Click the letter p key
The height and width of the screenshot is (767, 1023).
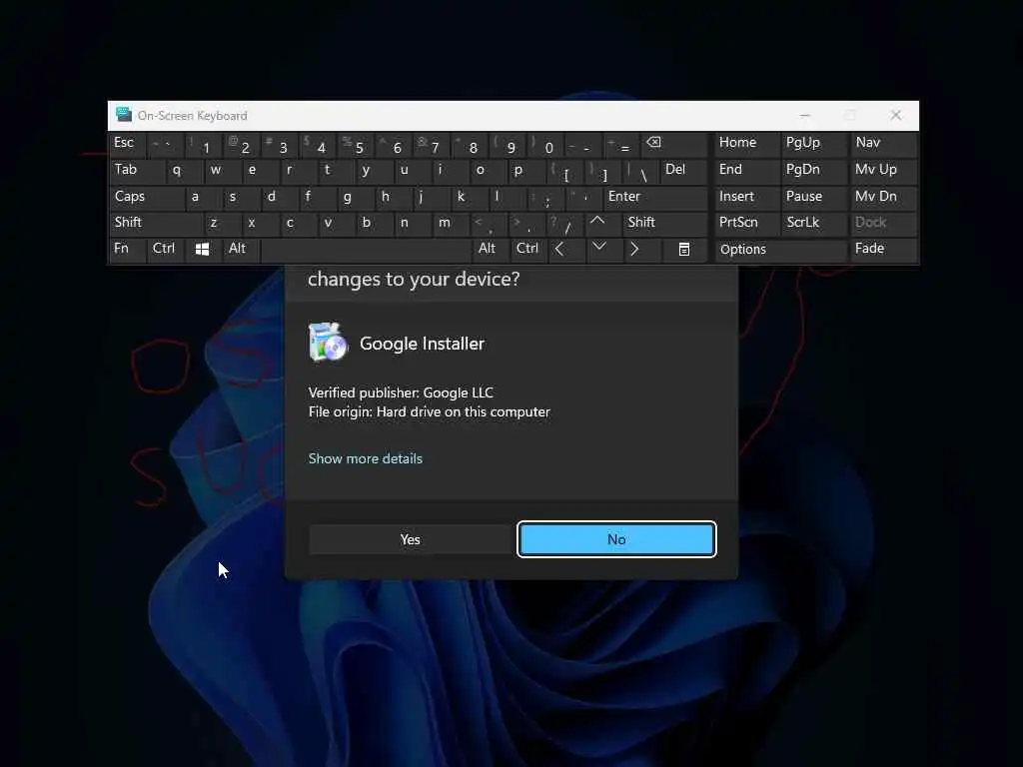[525, 170]
